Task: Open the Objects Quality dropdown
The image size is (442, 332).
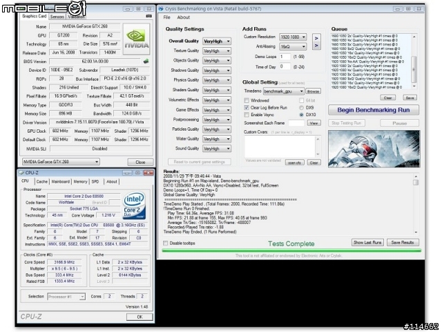Action: pos(217,61)
